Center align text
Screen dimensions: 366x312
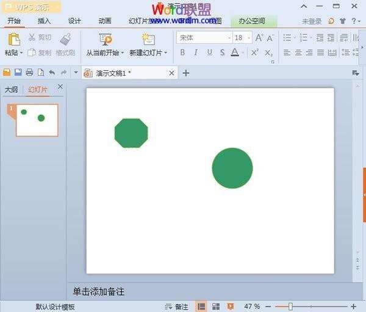pos(298,53)
